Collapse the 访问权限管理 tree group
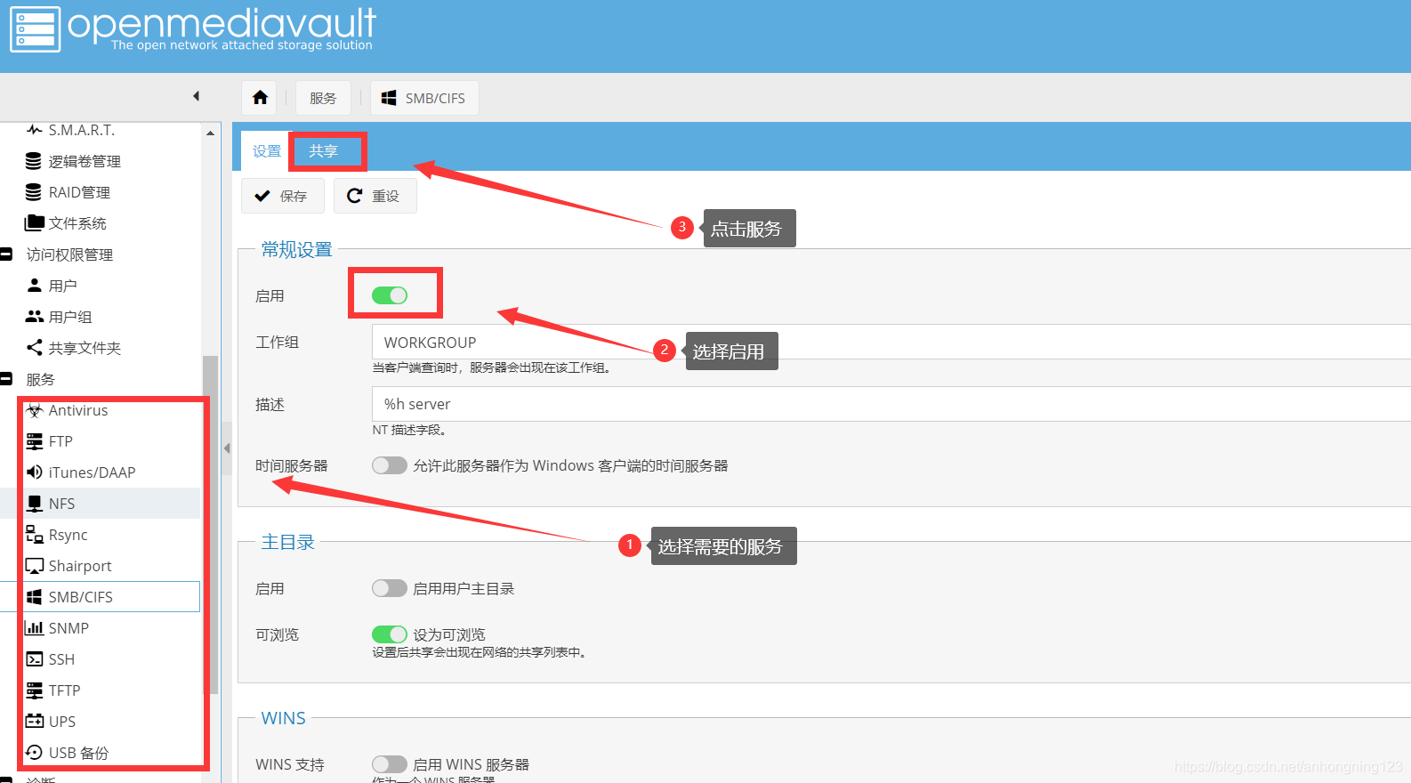 (x=6, y=254)
